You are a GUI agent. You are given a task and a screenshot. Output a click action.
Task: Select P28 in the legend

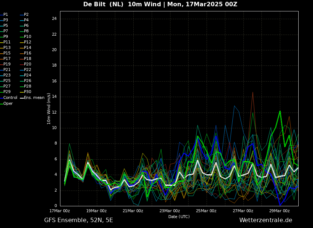point(28,86)
